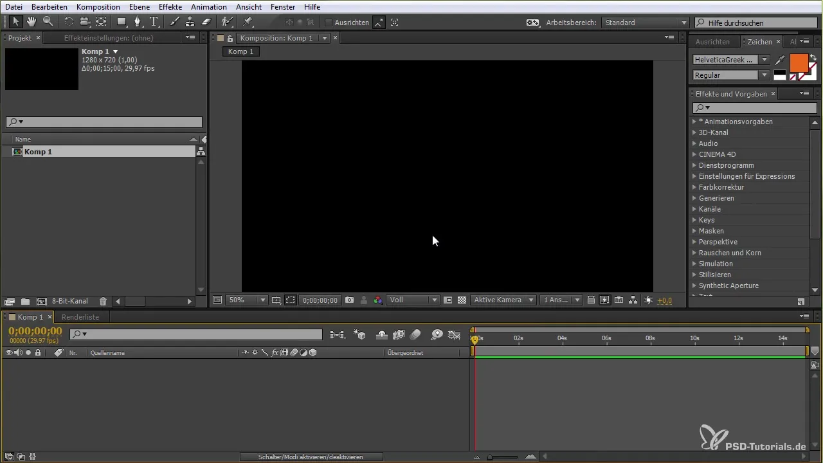
Task: Switch to the Ausrichten panel tab
Action: pyautogui.click(x=713, y=42)
